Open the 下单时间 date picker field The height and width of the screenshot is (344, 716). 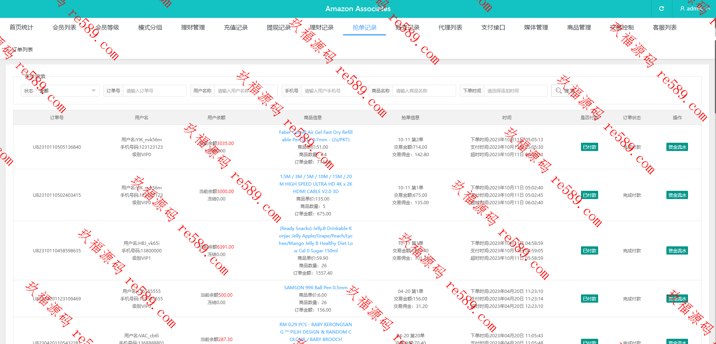tap(515, 91)
